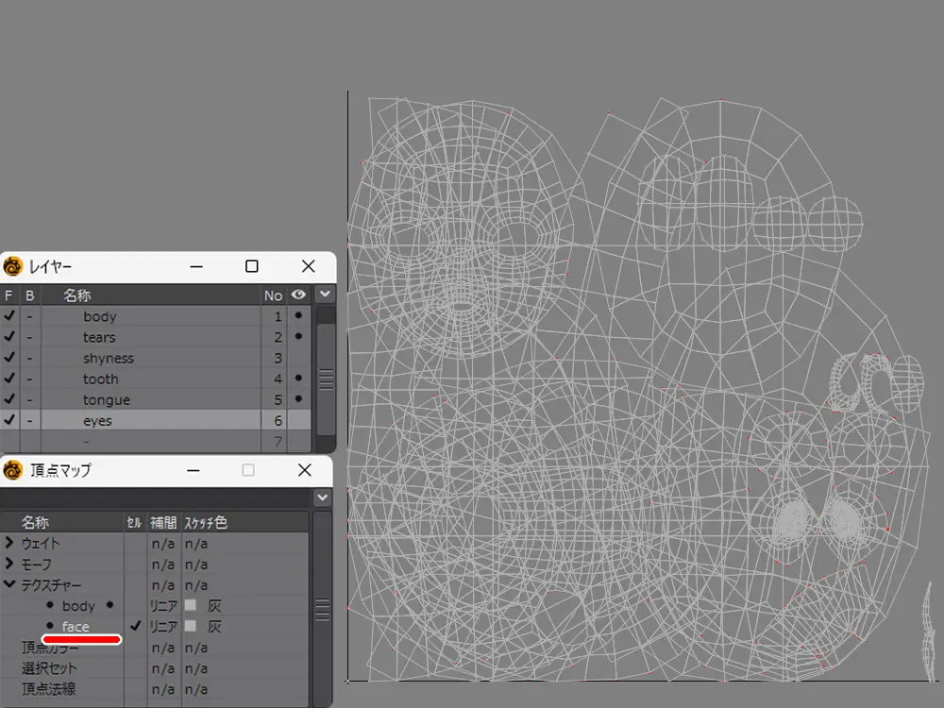Click the gray sketch color swatch for body
Image resolution: width=944 pixels, height=708 pixels.
[x=191, y=605]
